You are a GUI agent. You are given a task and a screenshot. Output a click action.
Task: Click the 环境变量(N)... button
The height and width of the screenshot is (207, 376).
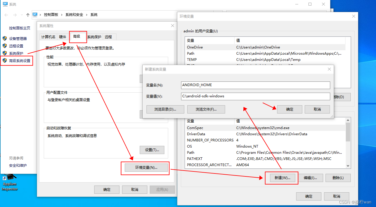pyautogui.click(x=146, y=168)
